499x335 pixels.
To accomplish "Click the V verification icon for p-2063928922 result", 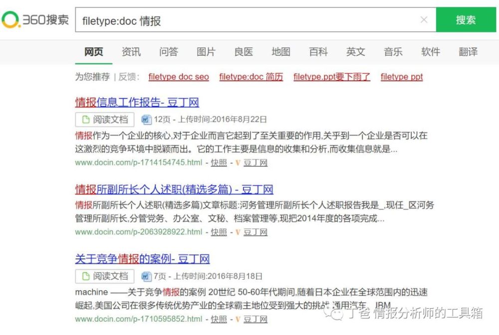I will point(238,232).
